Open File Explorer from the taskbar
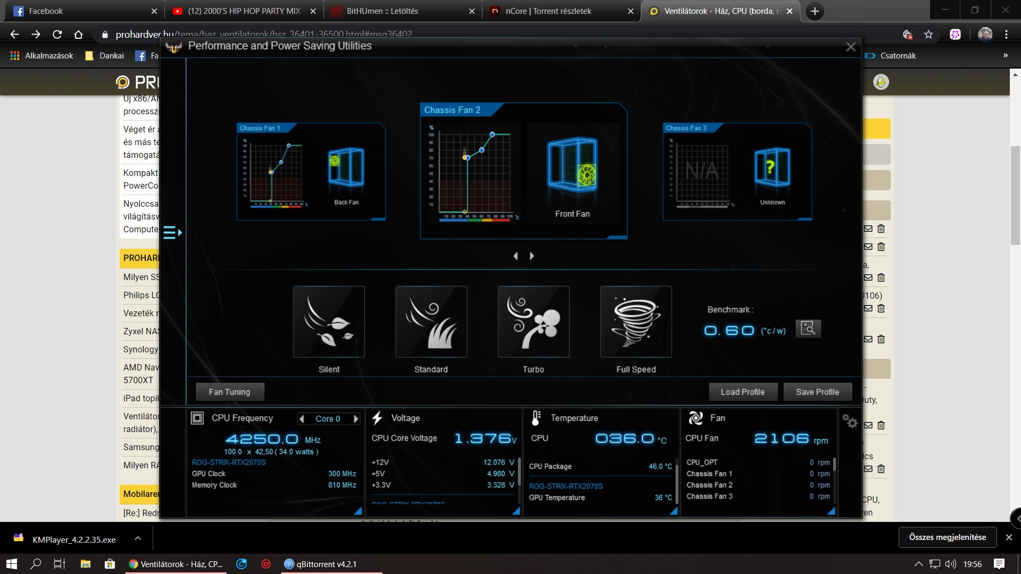The width and height of the screenshot is (1021, 574). 85,564
